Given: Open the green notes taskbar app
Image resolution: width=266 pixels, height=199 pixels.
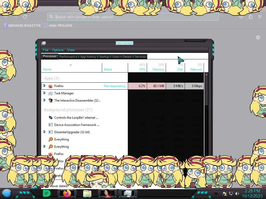Looking at the screenshot, I should [46, 193].
